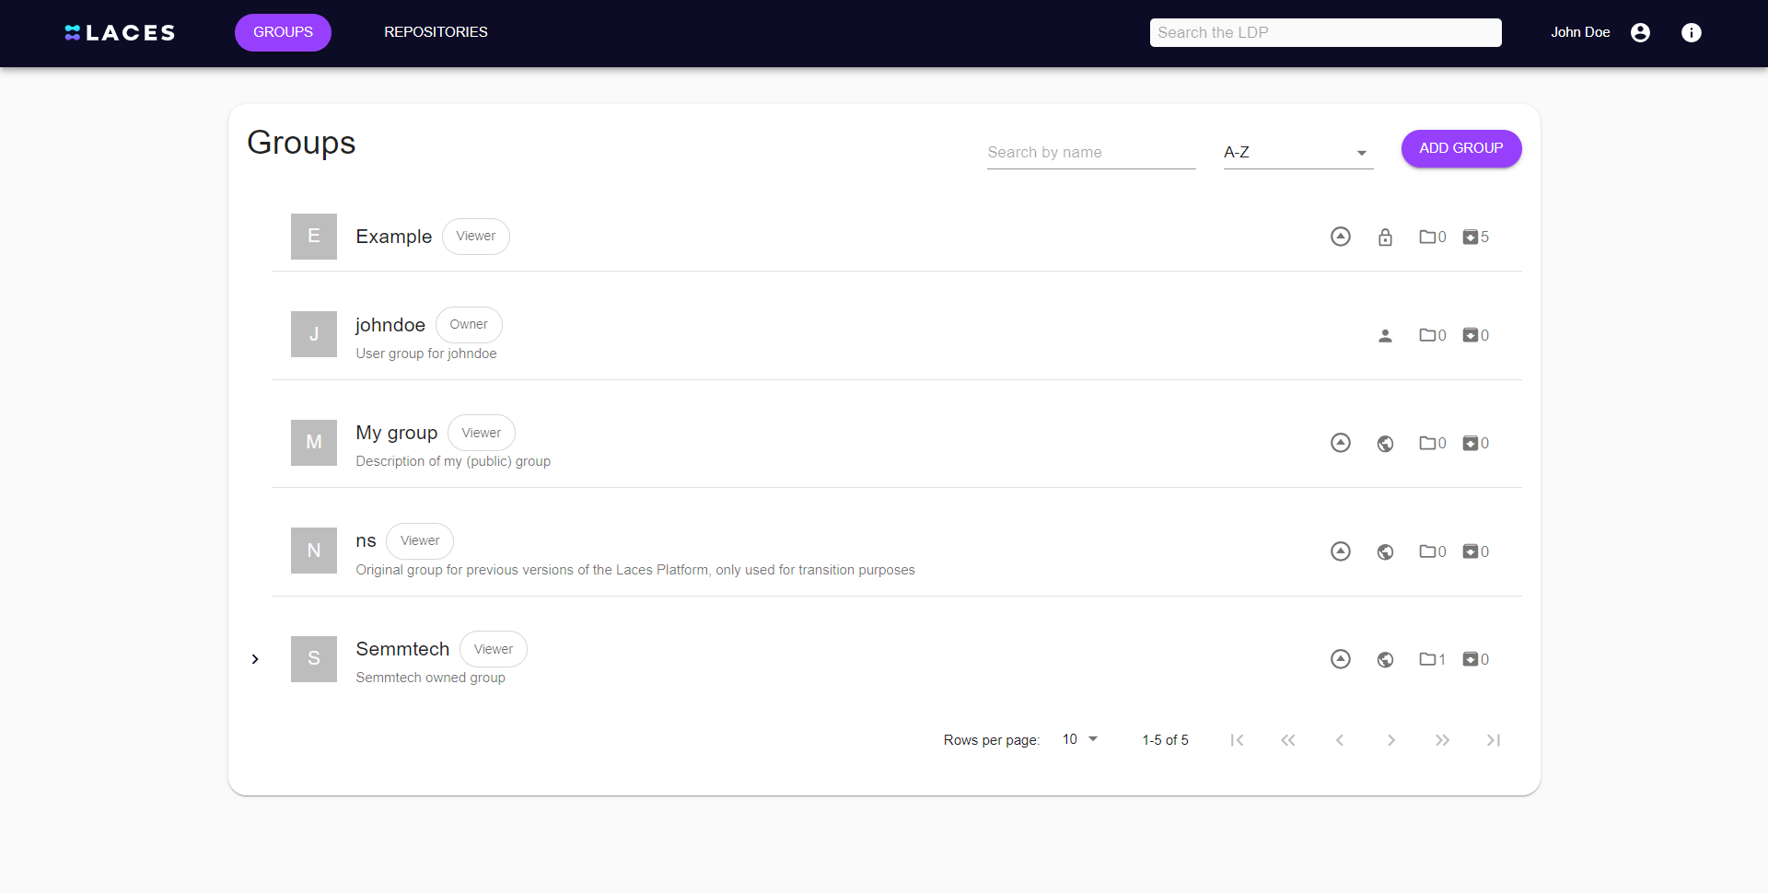The height and width of the screenshot is (893, 1768).
Task: Open the user profile icon in the top bar
Action: click(x=1640, y=32)
